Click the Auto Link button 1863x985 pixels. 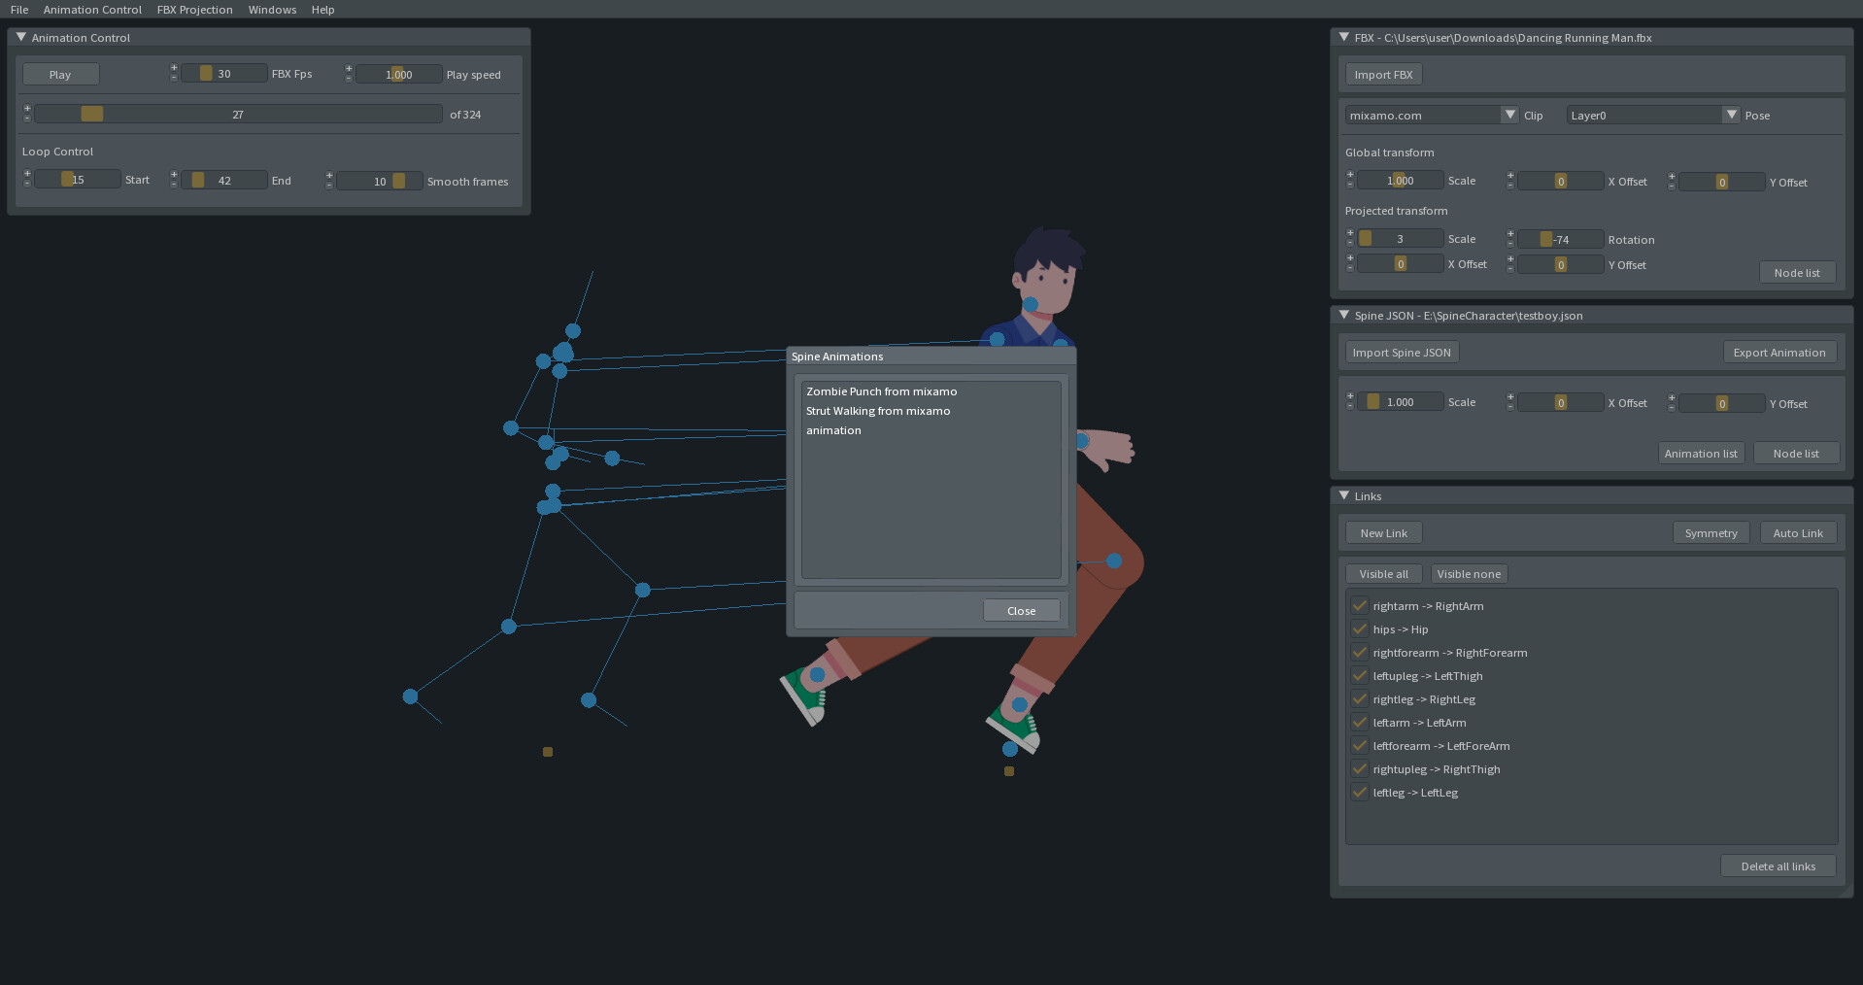(x=1798, y=532)
